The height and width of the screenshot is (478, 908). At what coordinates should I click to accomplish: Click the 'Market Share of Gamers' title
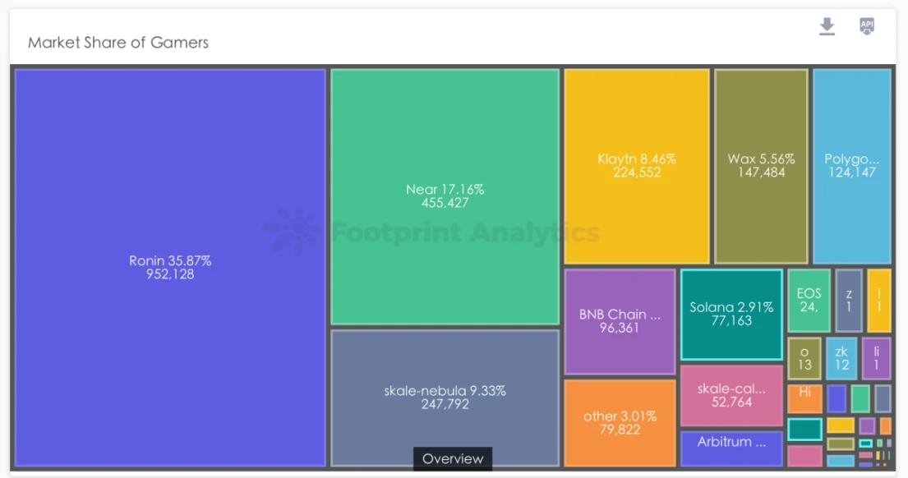point(118,43)
